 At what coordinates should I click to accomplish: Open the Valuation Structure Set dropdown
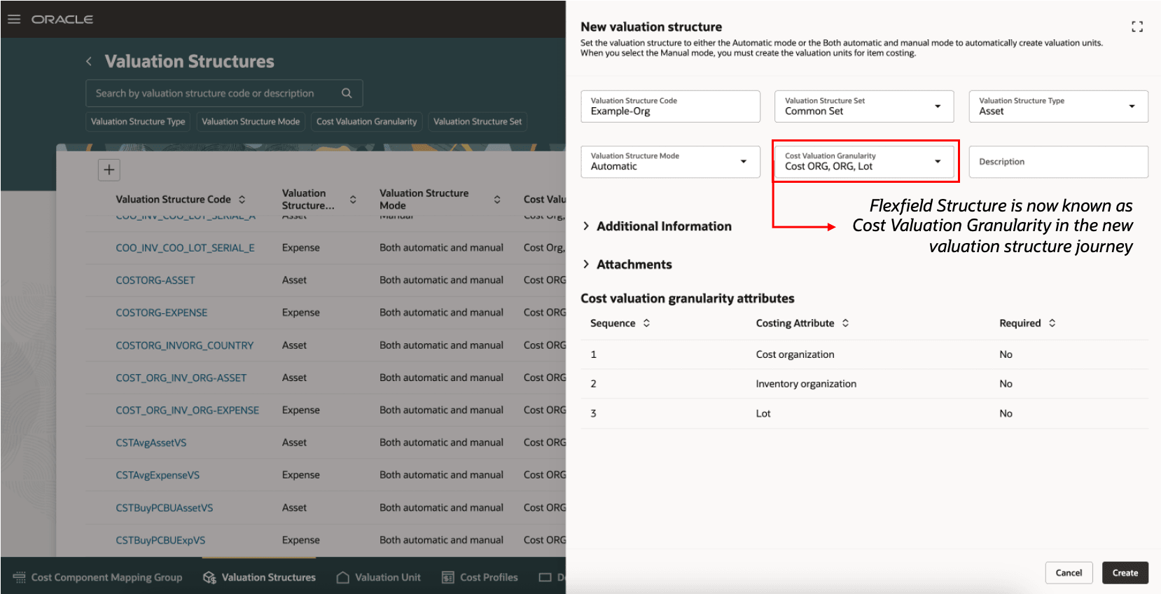tap(938, 106)
